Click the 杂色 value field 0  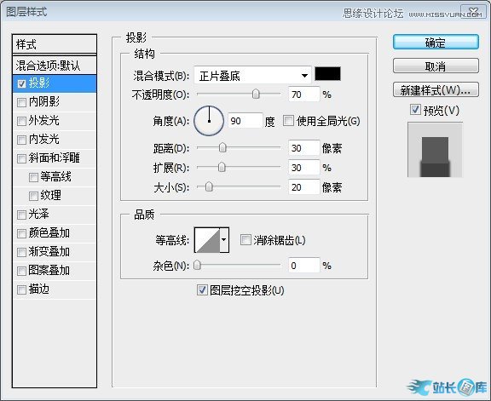click(x=303, y=266)
